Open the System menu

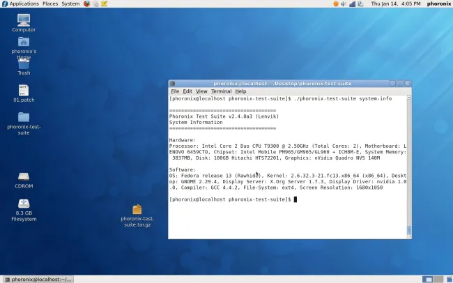point(70,3)
